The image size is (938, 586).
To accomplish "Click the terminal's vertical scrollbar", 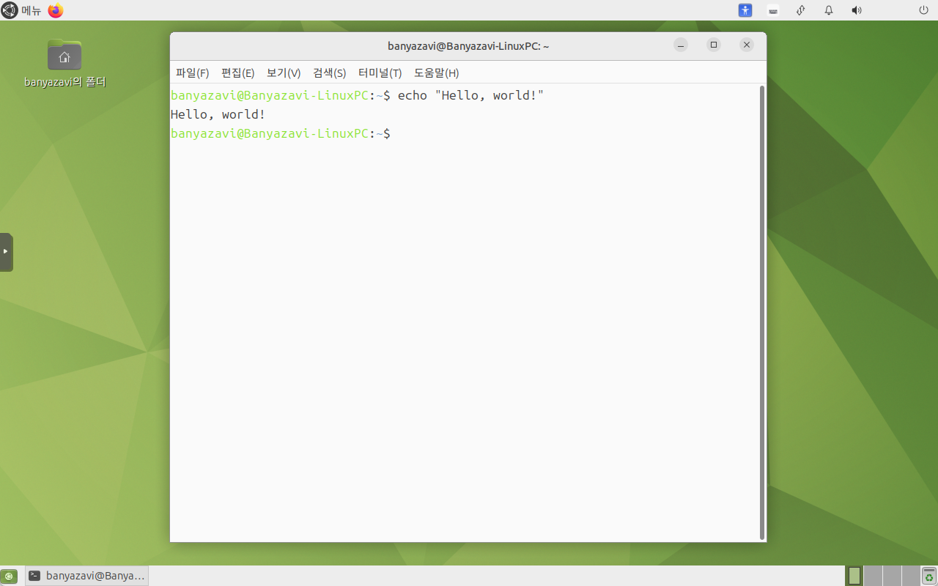I will pyautogui.click(x=762, y=313).
